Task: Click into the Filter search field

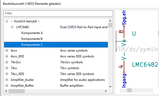Action: coord(58,13)
